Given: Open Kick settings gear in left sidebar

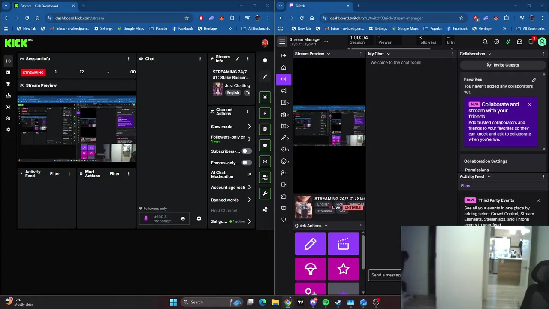Looking at the screenshot, I should (8, 130).
